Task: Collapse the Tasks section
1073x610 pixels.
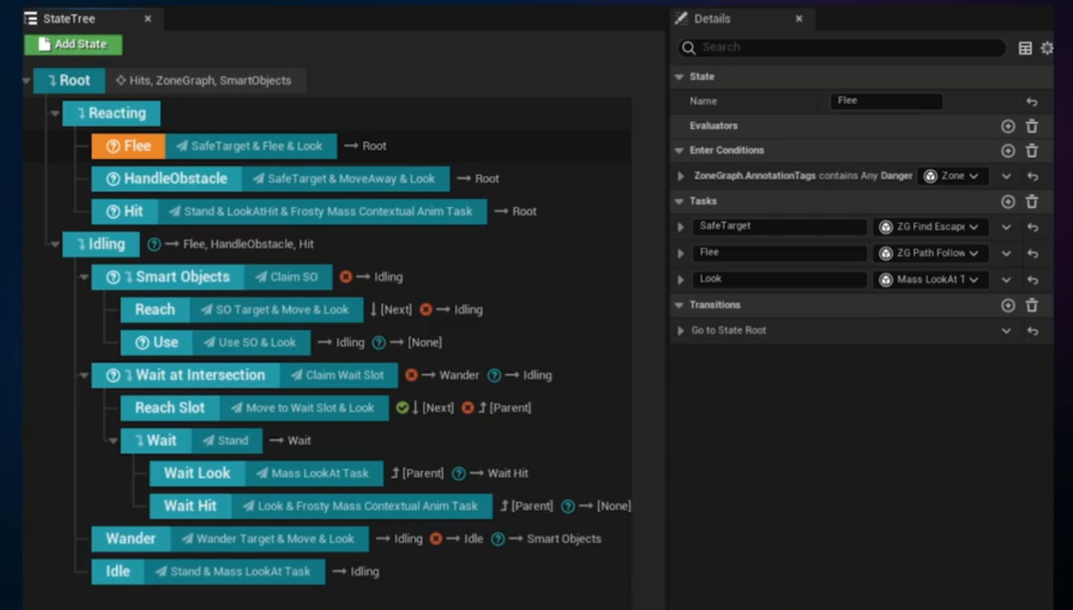Action: [x=680, y=201]
